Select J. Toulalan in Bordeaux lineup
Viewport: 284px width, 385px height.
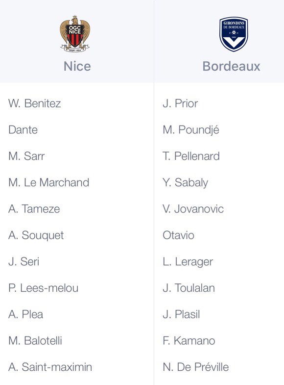point(189,288)
